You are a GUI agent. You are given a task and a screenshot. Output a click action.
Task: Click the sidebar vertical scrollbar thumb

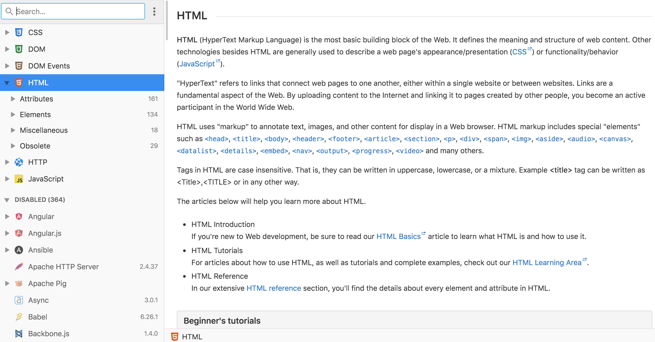(167, 20)
